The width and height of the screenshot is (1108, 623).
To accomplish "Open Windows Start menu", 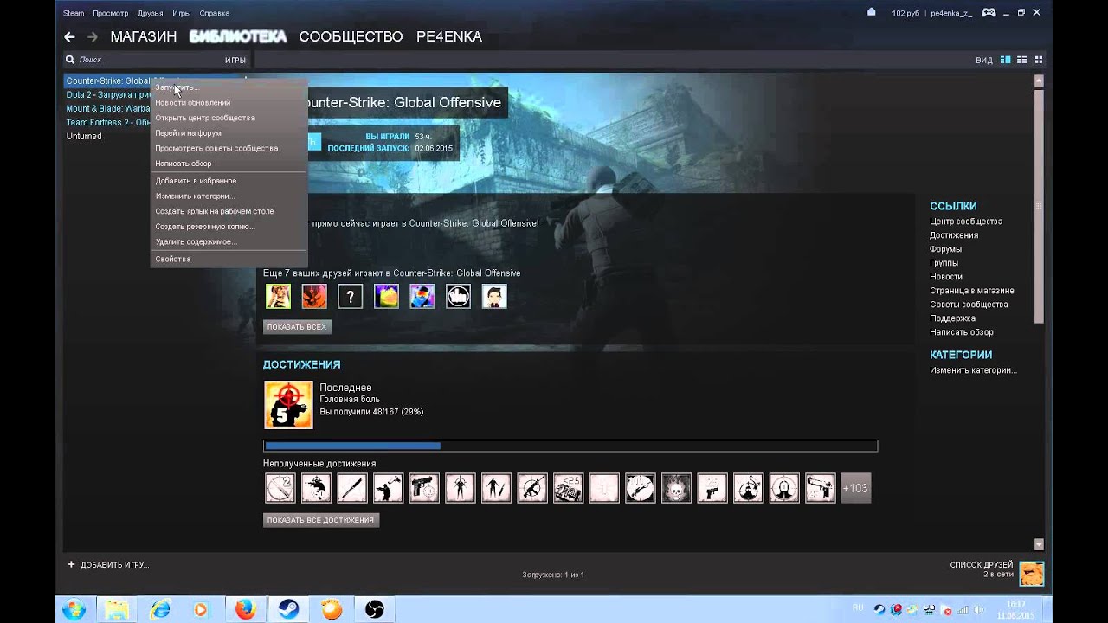I will pyautogui.click(x=74, y=609).
